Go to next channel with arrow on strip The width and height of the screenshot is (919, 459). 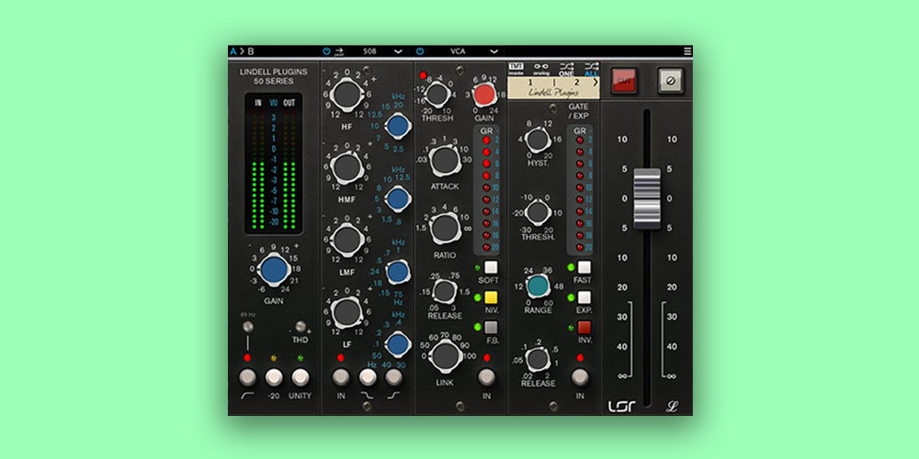(595, 82)
